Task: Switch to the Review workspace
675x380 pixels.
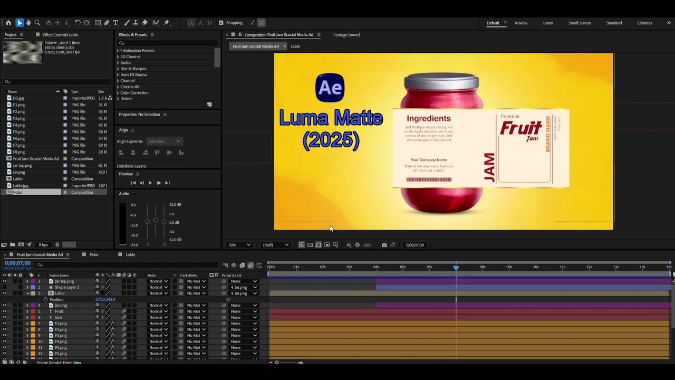Action: pyautogui.click(x=521, y=23)
